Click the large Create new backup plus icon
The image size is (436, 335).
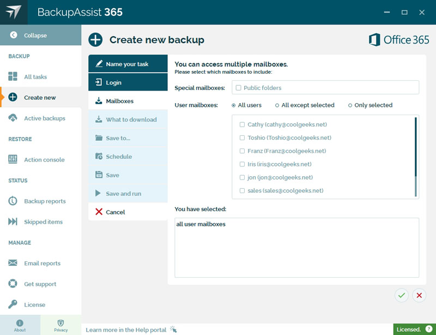tap(95, 39)
